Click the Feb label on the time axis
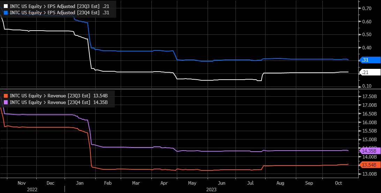The width and height of the screenshot is (381, 193). pos(108,183)
